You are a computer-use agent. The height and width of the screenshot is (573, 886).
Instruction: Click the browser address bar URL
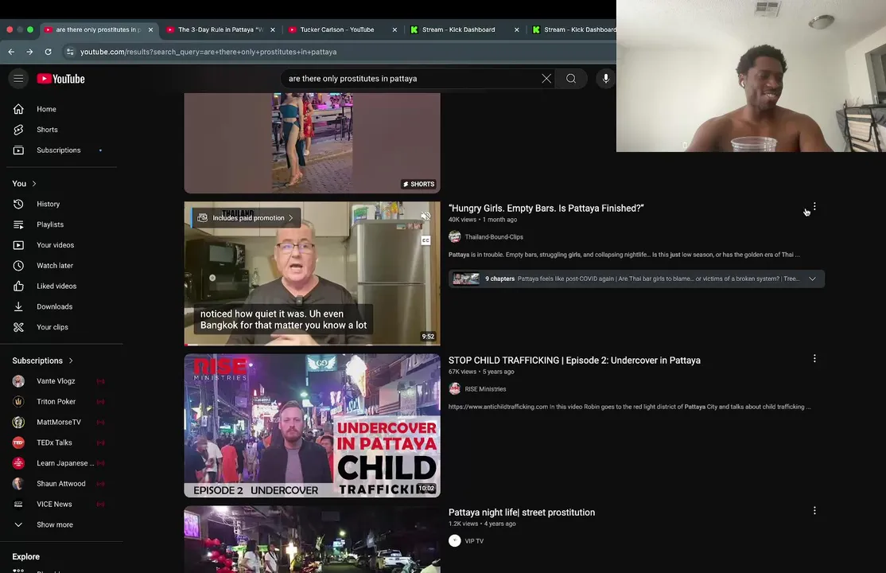(208, 52)
